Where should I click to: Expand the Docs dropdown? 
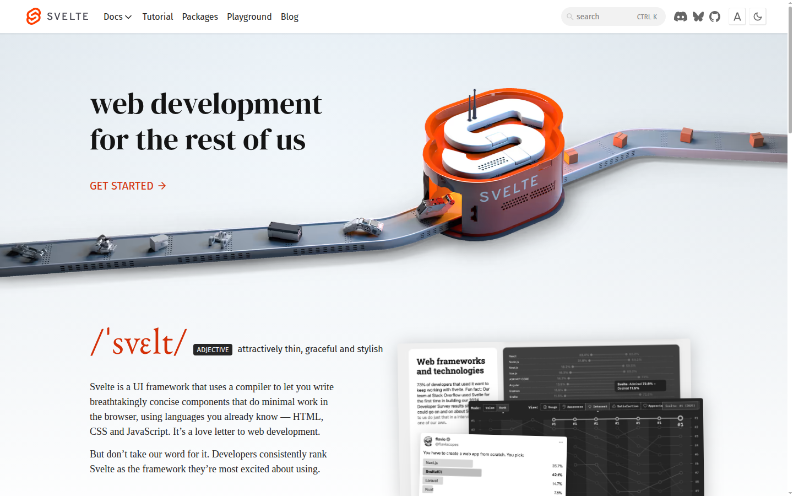[x=117, y=17]
